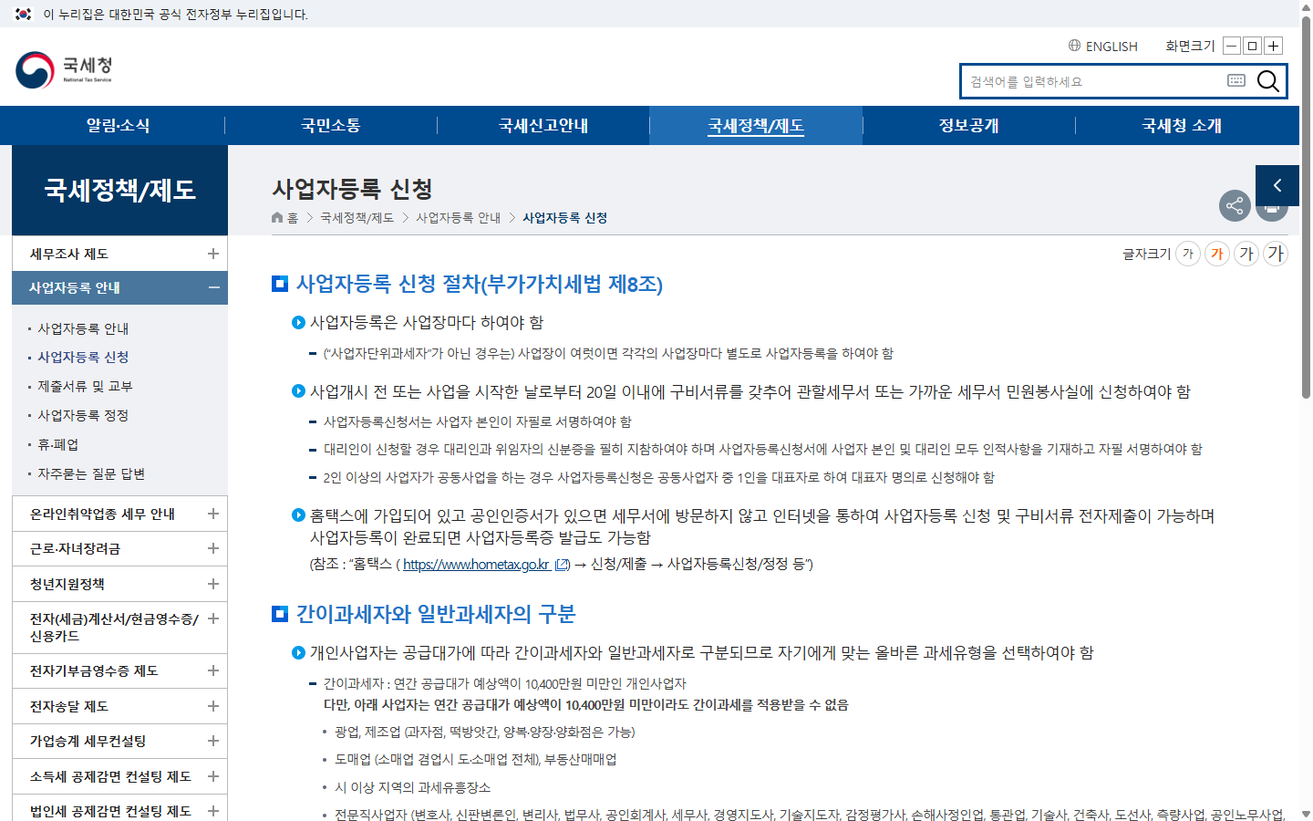Expand the 소득세 공제감면 컨설팅 제도 section
The image size is (1313, 821).
(x=212, y=776)
